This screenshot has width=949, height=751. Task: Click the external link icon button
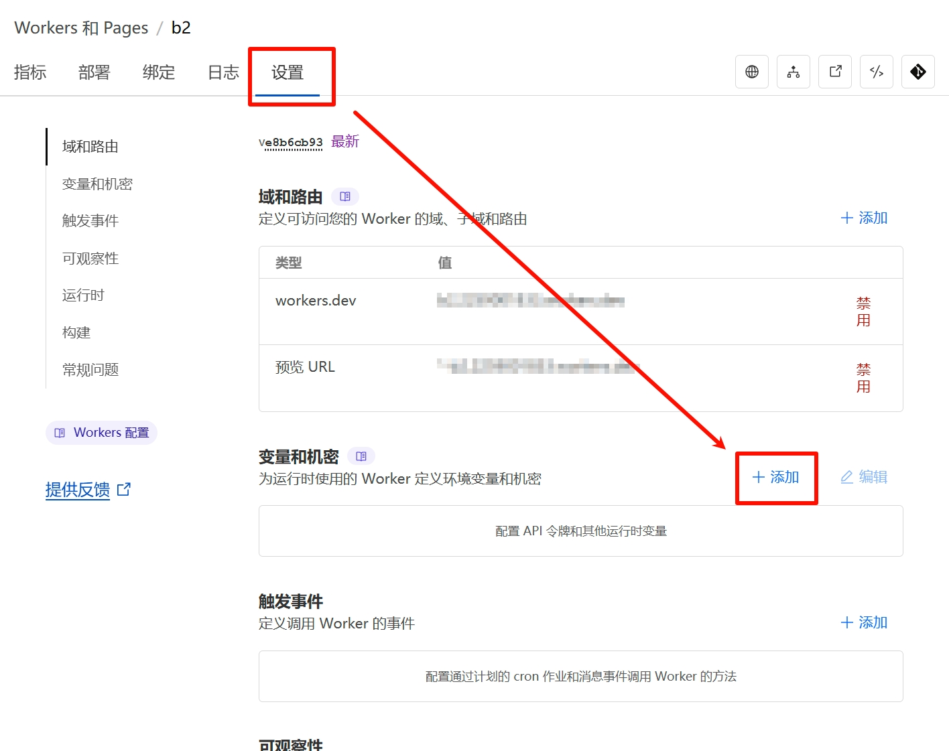tap(835, 72)
